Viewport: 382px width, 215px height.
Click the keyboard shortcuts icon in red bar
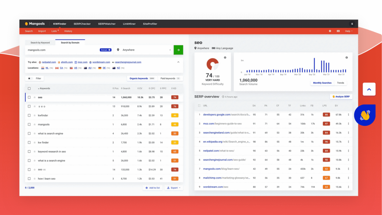tap(338, 31)
